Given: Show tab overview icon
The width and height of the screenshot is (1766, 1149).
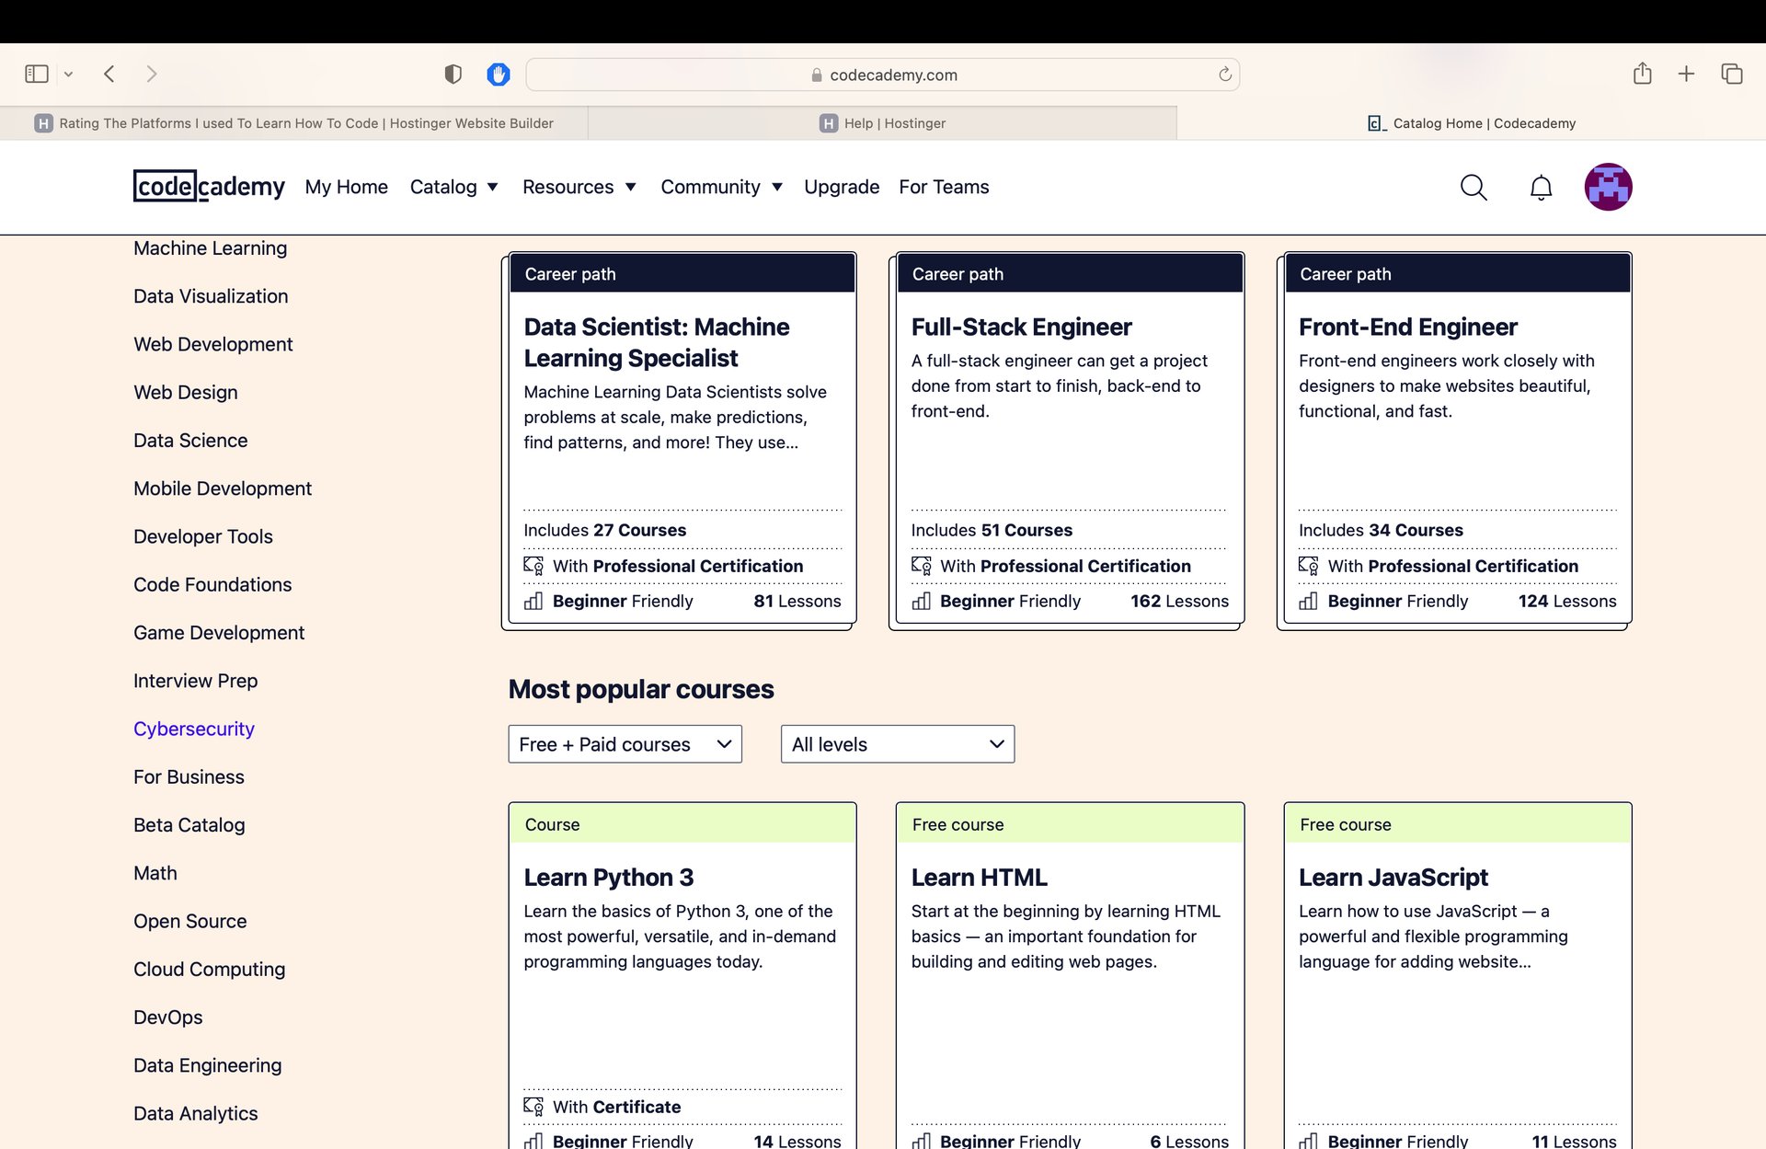Looking at the screenshot, I should click(x=1731, y=74).
